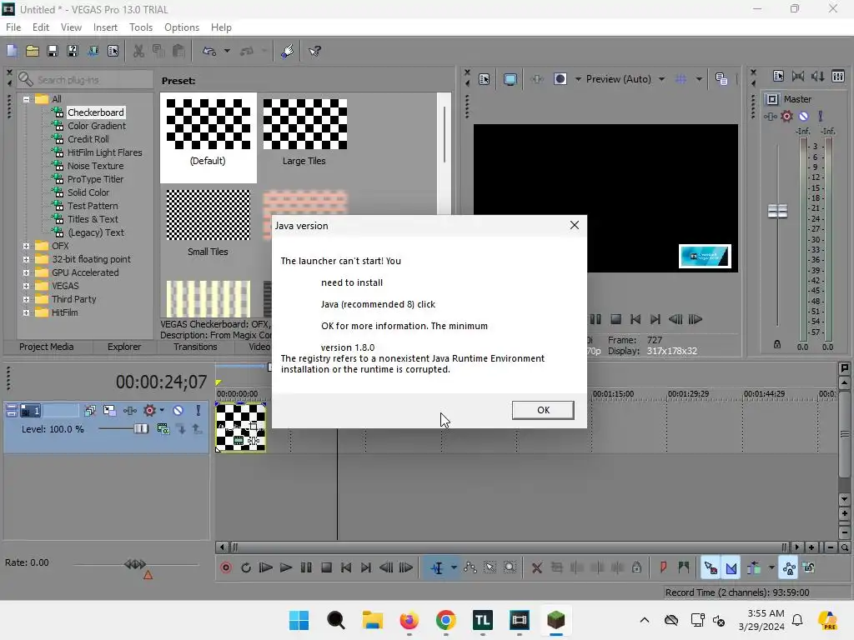Click the Video Preview external monitor icon
This screenshot has height=640, width=854.
[x=510, y=79]
